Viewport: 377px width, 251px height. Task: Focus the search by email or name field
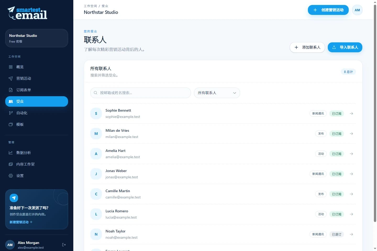pyautogui.click(x=141, y=93)
